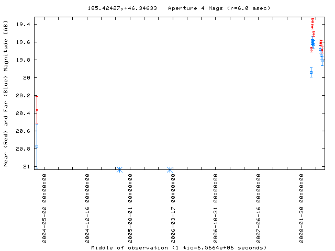
Task: Click the 2006-10-31 00:00:00 date label
Action: (215, 208)
